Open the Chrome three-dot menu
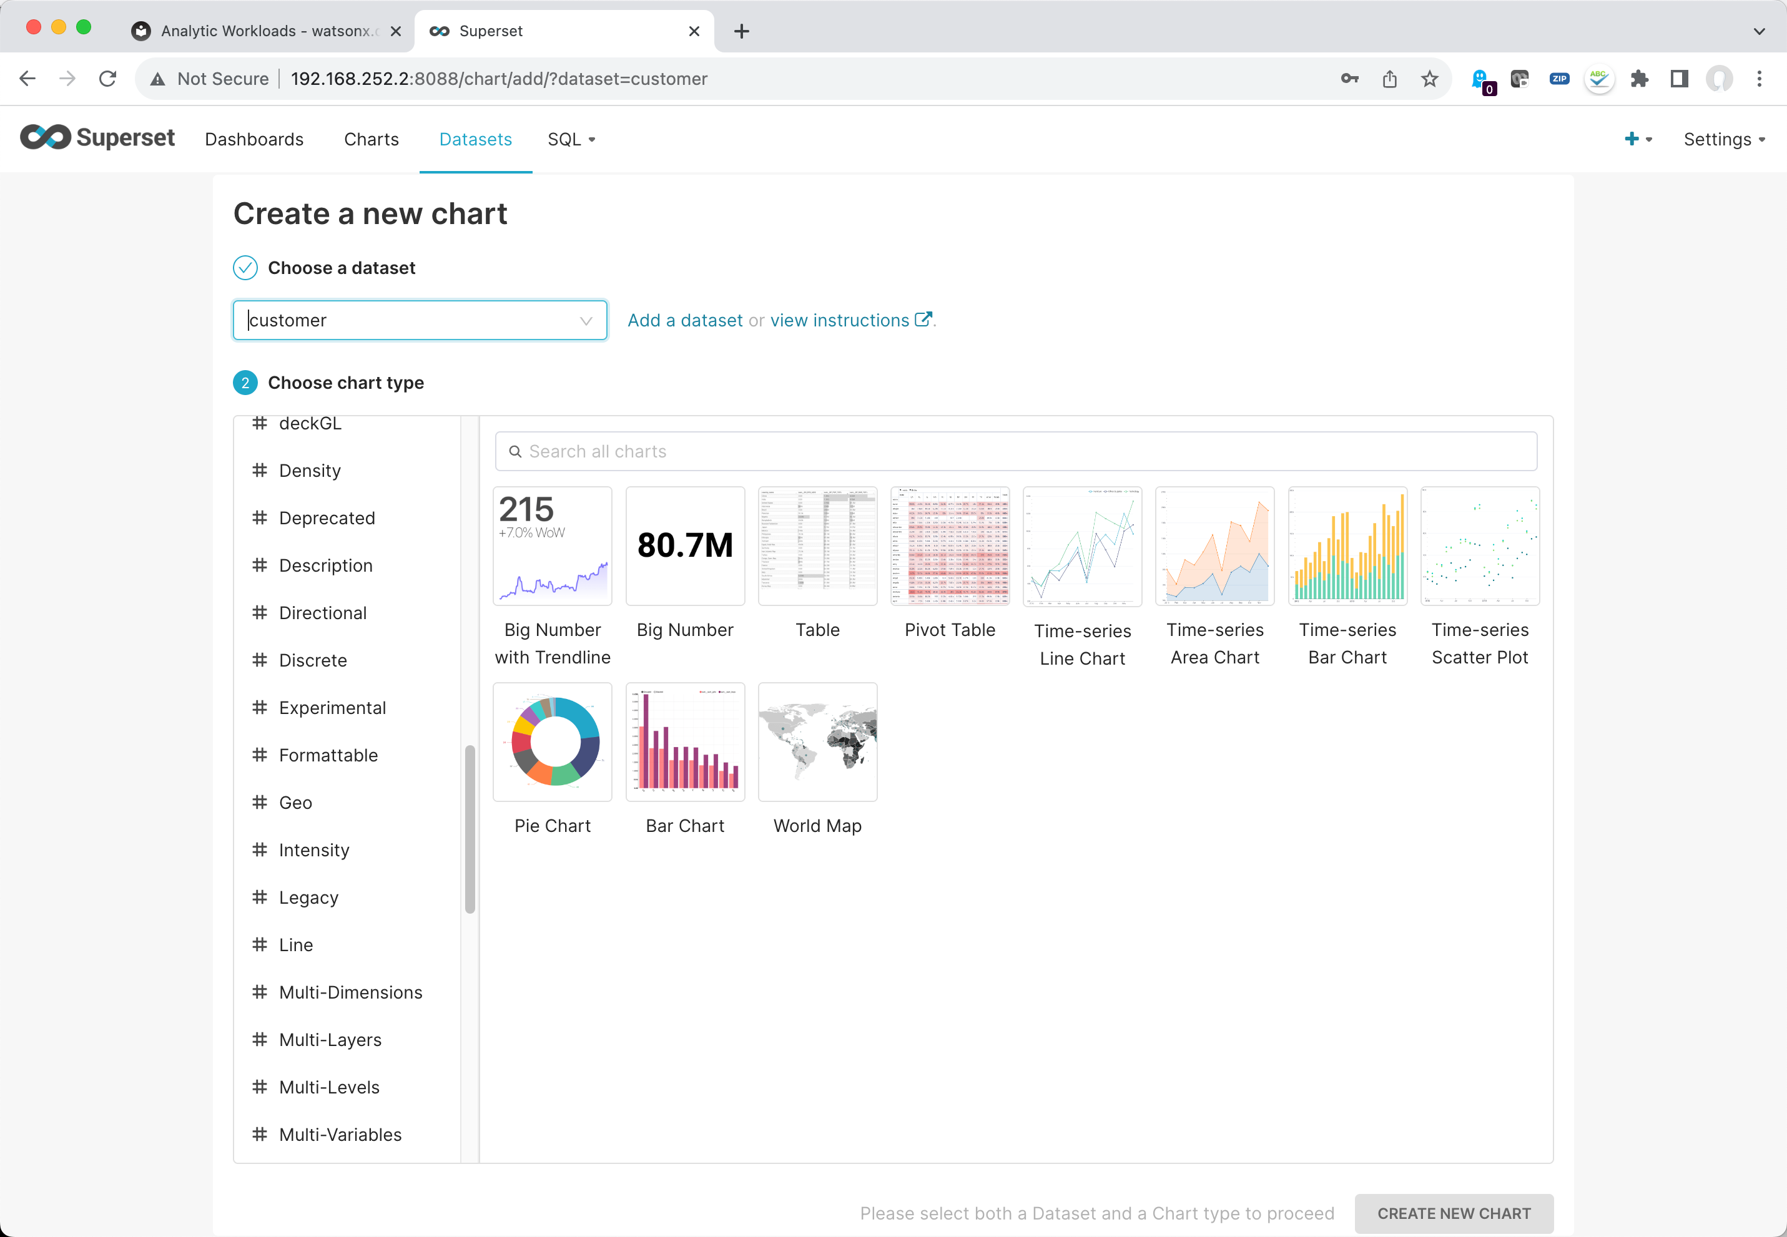 point(1759,78)
